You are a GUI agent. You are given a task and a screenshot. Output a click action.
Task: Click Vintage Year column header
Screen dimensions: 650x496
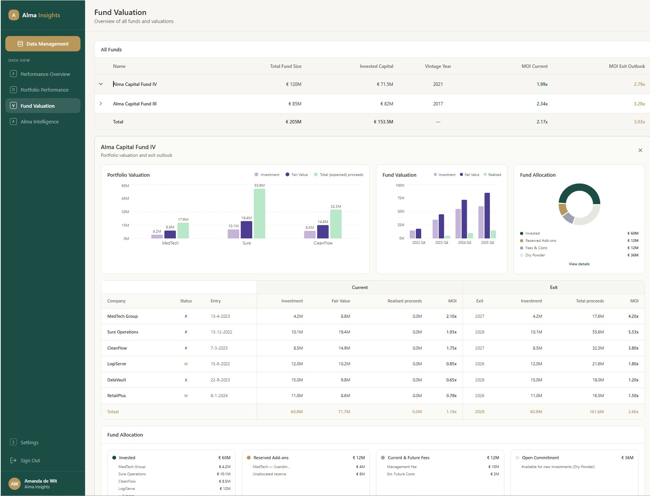click(x=438, y=66)
